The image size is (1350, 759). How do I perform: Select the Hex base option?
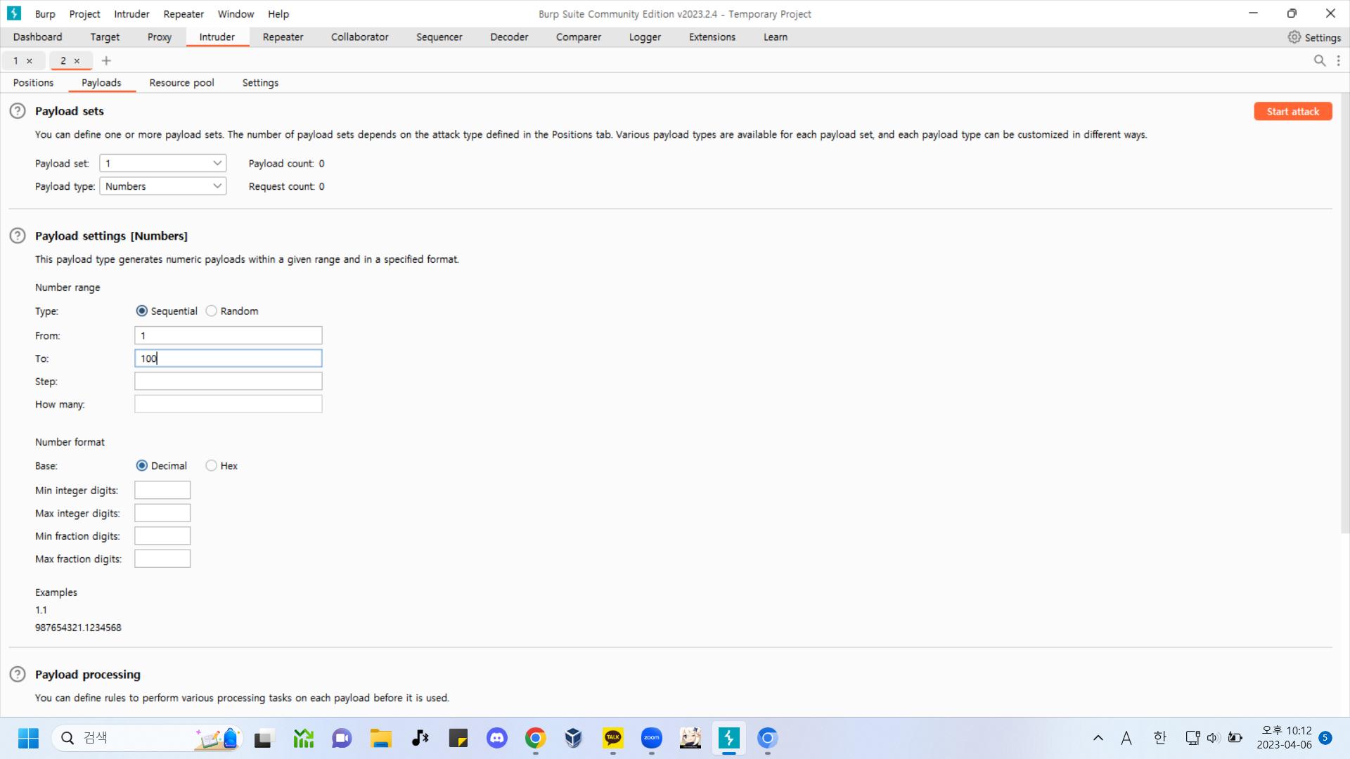pyautogui.click(x=212, y=466)
